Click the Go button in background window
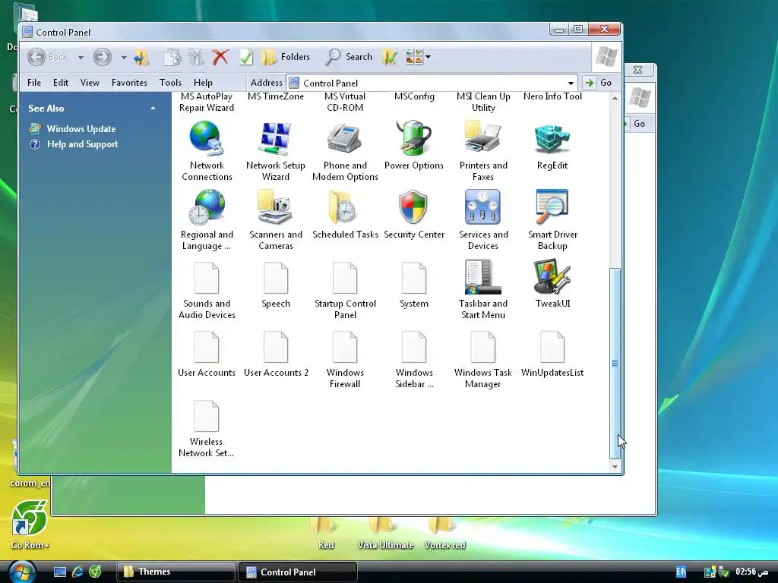The height and width of the screenshot is (583, 778). pos(639,124)
